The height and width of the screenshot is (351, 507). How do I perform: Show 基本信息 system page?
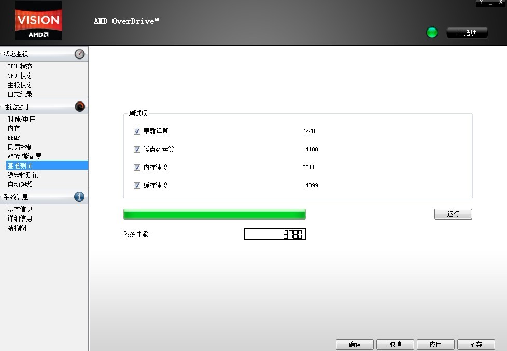point(20,209)
